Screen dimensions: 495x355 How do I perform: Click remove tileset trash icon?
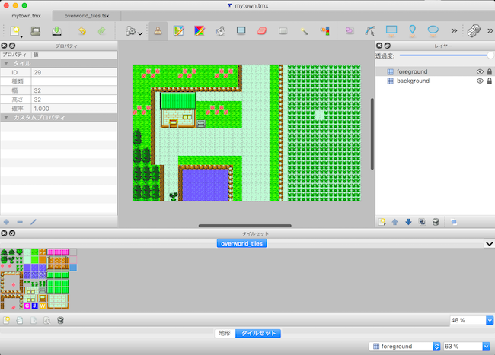coord(60,320)
